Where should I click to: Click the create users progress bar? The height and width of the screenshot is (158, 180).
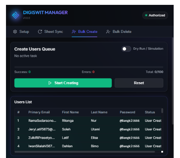(89, 67)
